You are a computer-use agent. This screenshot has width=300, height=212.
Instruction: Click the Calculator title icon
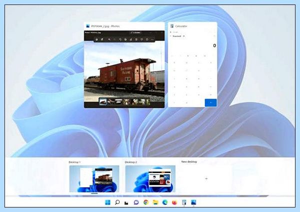[x=172, y=26]
